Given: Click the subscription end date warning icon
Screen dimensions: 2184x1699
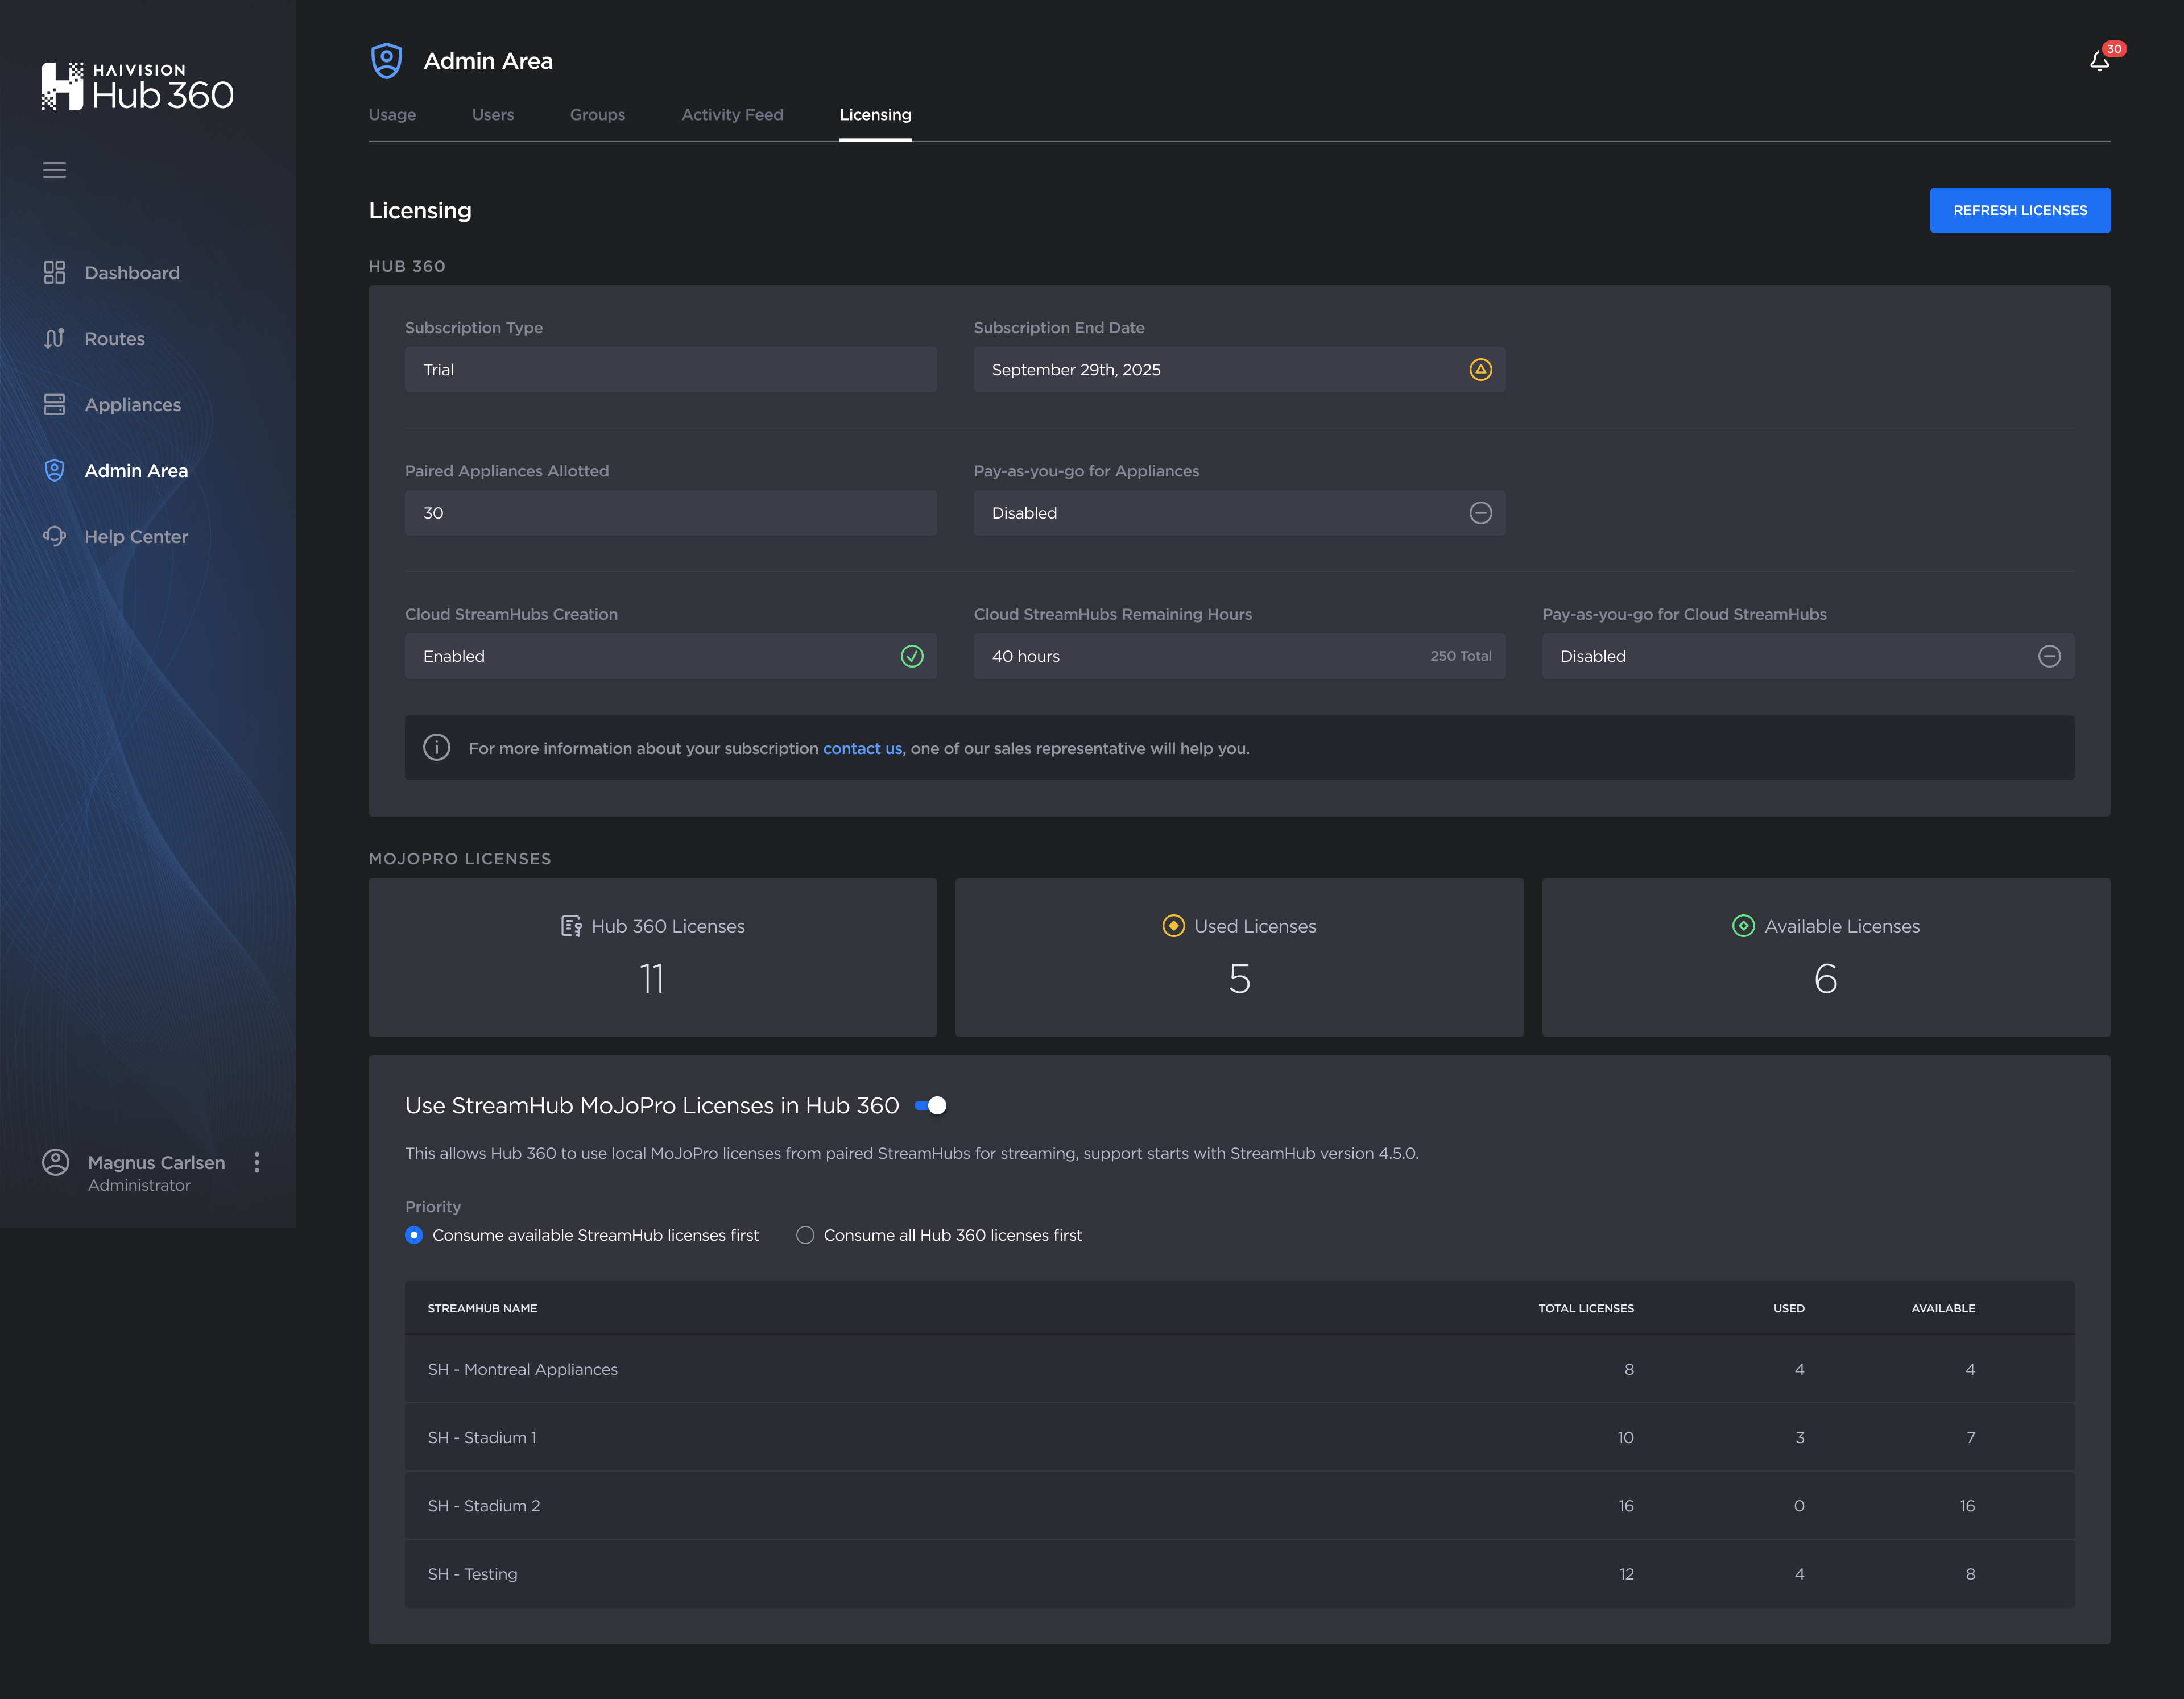Looking at the screenshot, I should point(1480,370).
